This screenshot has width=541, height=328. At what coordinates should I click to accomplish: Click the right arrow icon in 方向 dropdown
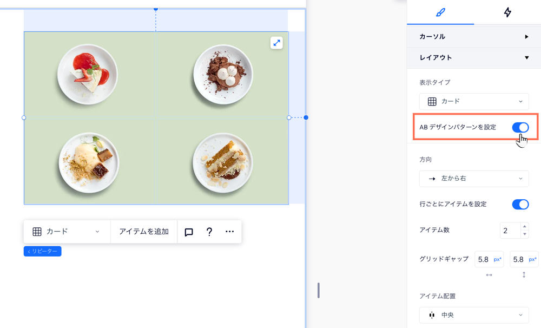(x=432, y=179)
